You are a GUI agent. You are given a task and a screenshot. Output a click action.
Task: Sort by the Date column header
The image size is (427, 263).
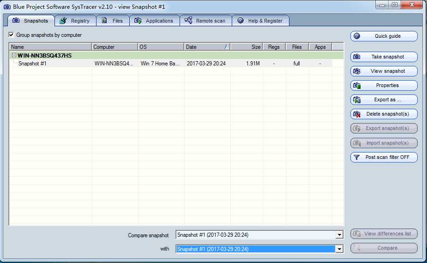[x=207, y=47]
